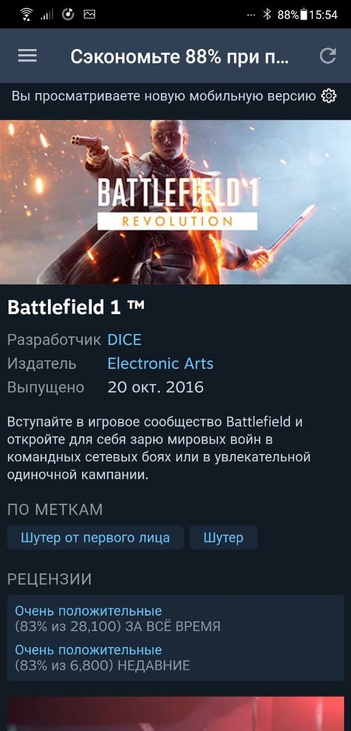Tap the Wi-Fi status icon
The width and height of the screenshot is (351, 731).
click(26, 14)
